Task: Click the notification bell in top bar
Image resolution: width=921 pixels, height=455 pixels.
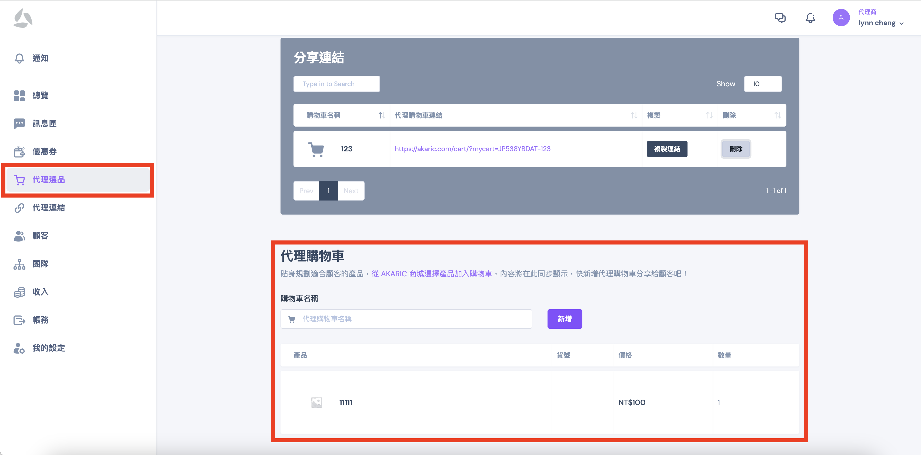Action: coord(810,18)
